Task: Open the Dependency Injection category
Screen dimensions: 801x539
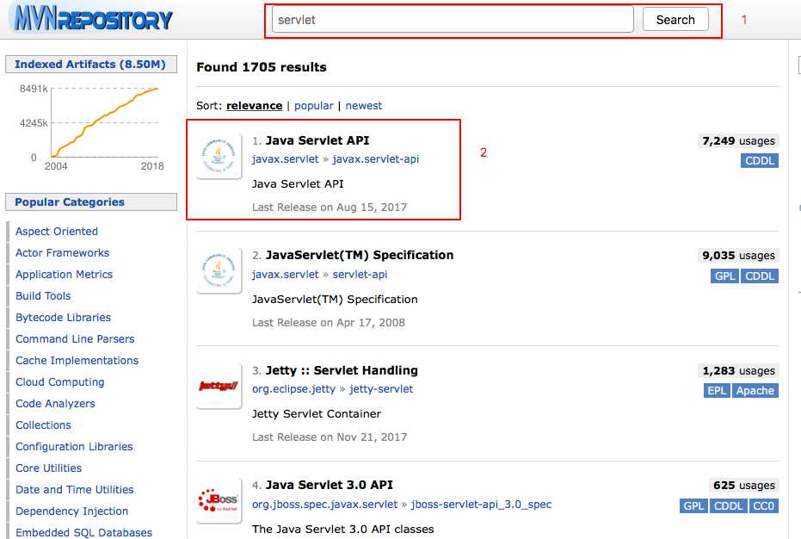Action: tap(71, 511)
